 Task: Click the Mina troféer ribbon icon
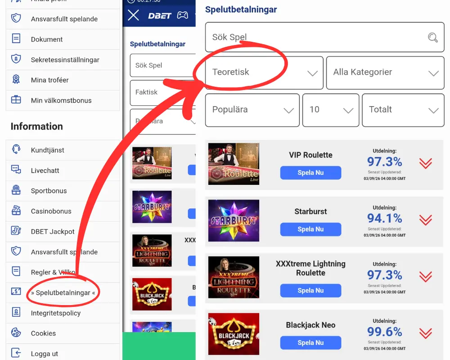(x=16, y=79)
